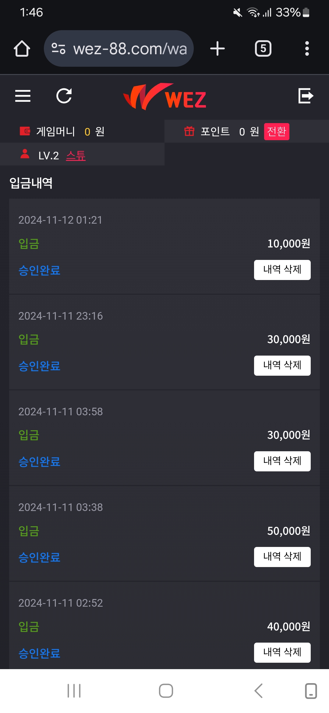Open the tab switcher showing 5 tabs
The width and height of the screenshot is (329, 713).
263,49
